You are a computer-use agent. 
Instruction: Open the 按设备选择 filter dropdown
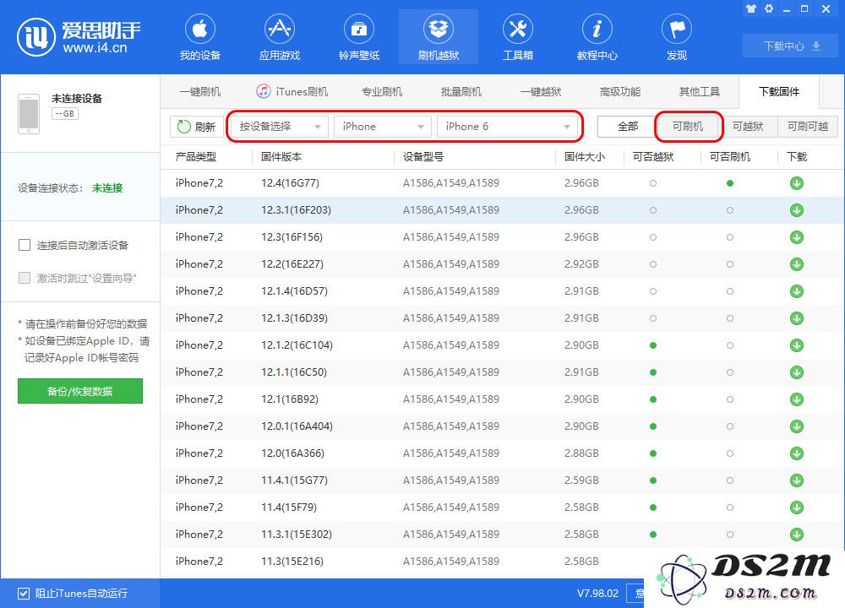coord(279,127)
